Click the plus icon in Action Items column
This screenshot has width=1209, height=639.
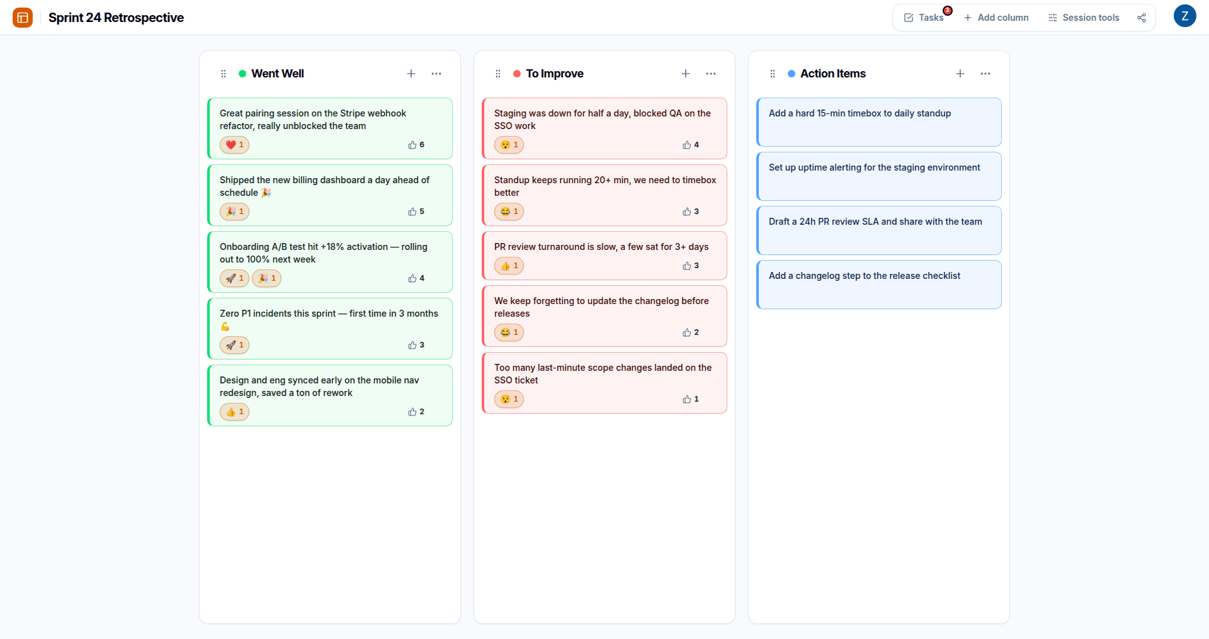tap(960, 74)
